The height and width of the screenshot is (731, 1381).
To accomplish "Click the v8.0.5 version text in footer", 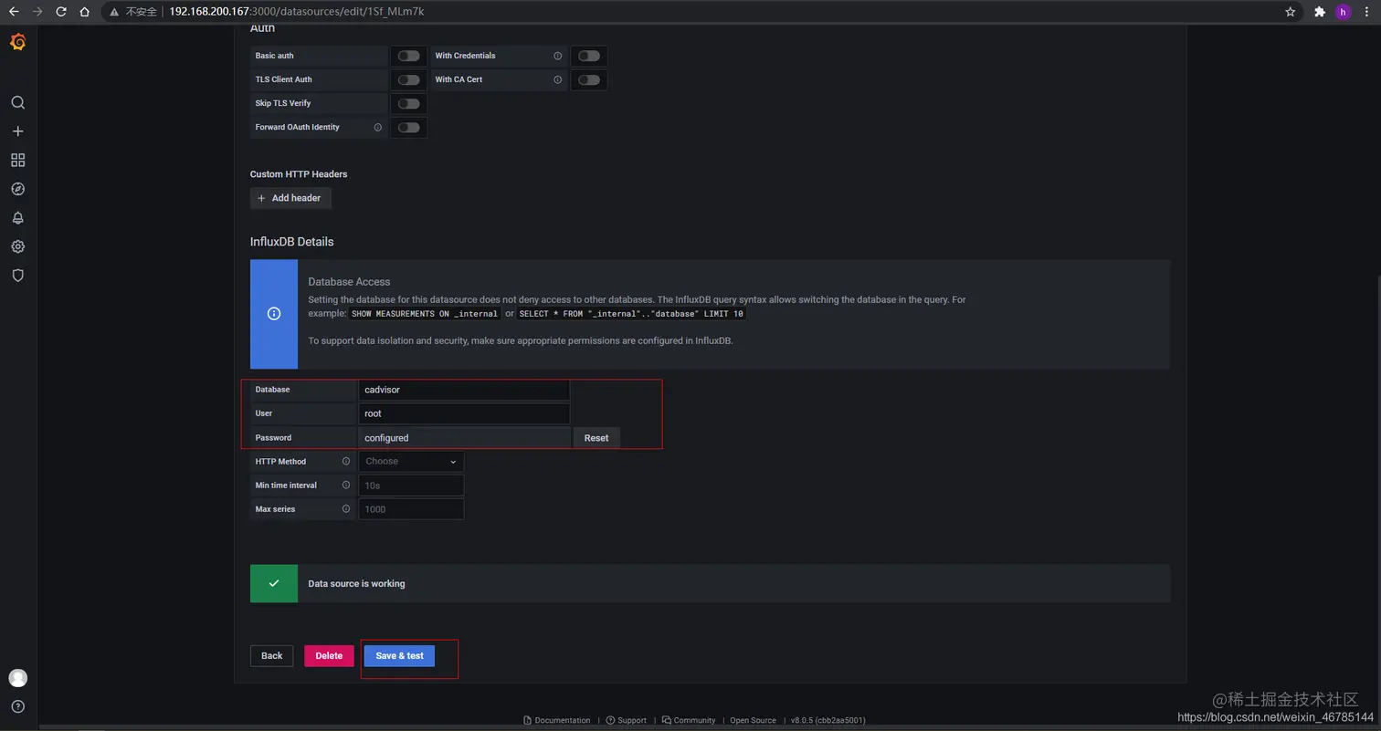I will tap(828, 720).
